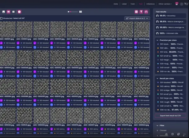This screenshot has width=189, height=138.
Task: Go to the Inference tab
Action: pyautogui.click(x=151, y=4)
